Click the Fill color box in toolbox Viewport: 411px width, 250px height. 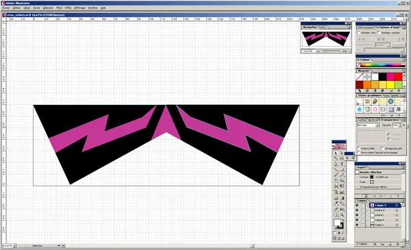pos(337,223)
